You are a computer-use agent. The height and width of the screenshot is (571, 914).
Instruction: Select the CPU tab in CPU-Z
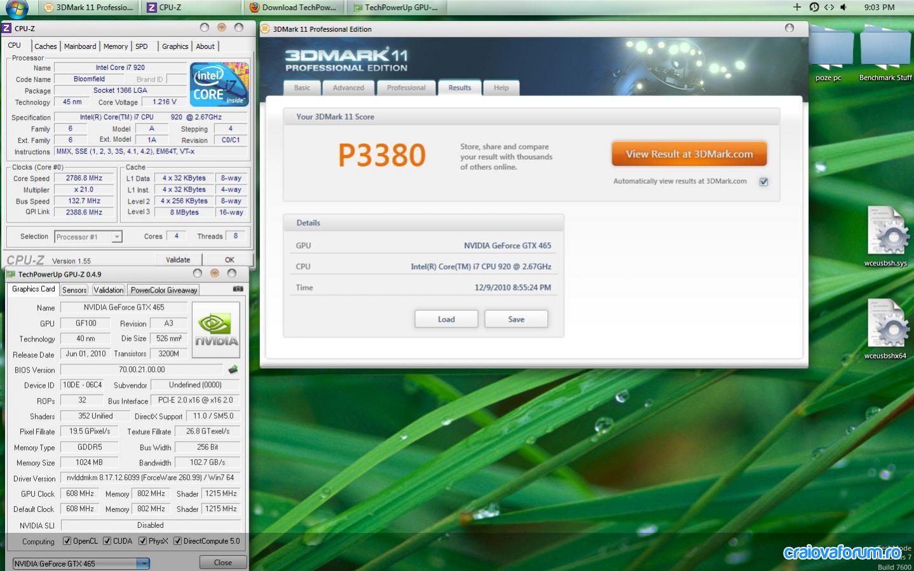15,45
